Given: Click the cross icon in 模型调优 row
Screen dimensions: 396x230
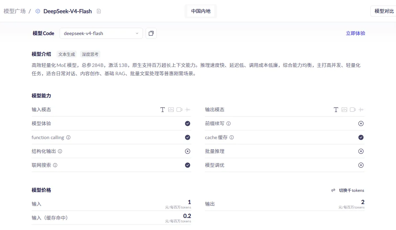Looking at the screenshot, I should [361, 165].
